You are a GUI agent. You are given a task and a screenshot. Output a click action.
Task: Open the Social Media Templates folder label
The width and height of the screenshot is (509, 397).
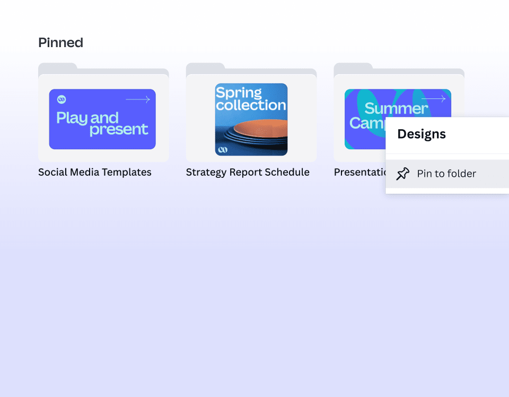pyautogui.click(x=95, y=173)
